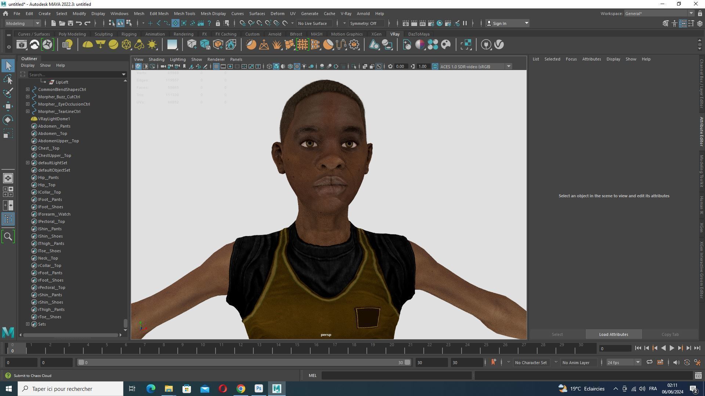Click the open scene folder icon

tap(62, 23)
